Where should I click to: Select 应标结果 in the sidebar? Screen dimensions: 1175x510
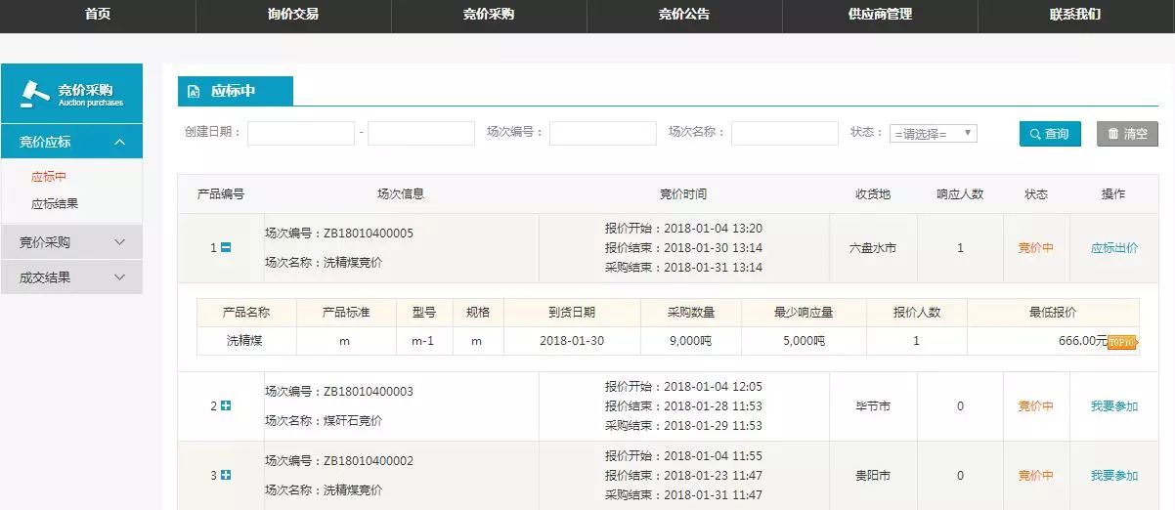point(55,204)
